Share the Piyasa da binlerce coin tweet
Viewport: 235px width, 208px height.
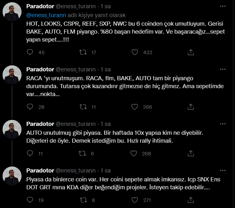[191, 200]
